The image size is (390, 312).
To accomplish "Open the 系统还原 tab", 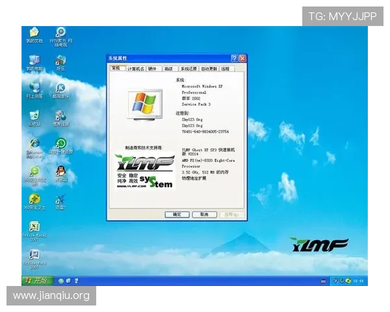I will (x=188, y=68).
